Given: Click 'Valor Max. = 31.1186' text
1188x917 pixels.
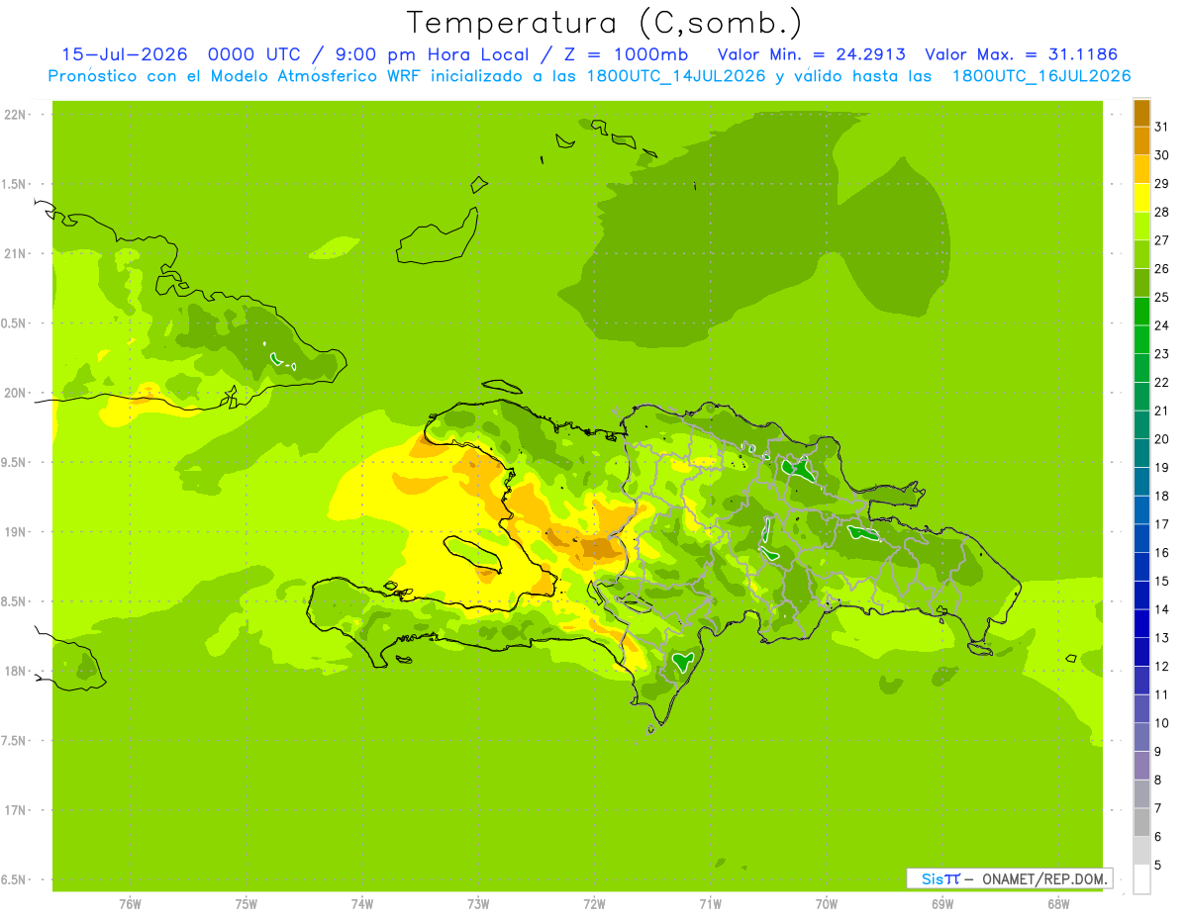Looking at the screenshot, I should coord(1022,54).
